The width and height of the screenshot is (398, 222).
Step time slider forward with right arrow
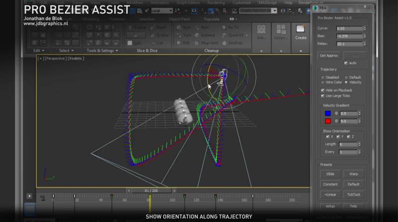tap(174, 191)
